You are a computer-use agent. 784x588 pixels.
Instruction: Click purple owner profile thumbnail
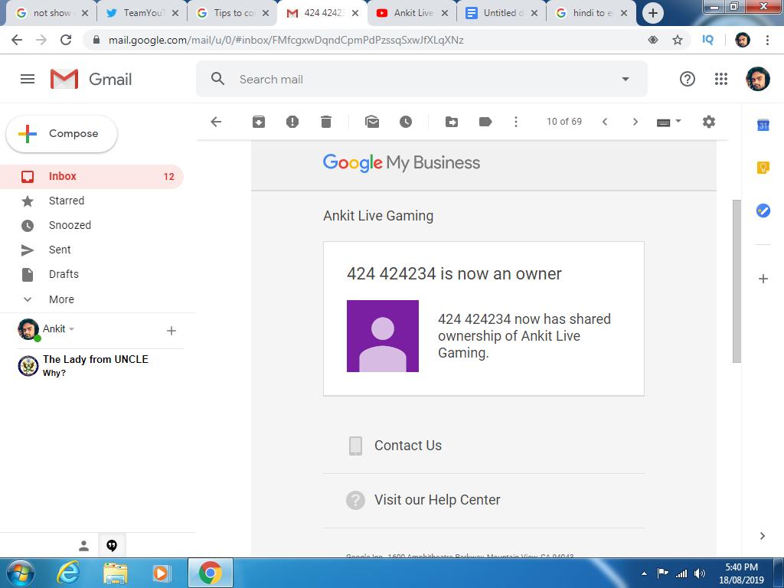(x=383, y=336)
